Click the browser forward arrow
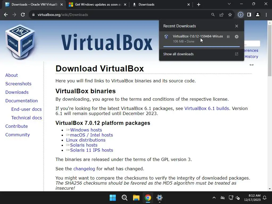272x204 pixels. tap(14, 15)
